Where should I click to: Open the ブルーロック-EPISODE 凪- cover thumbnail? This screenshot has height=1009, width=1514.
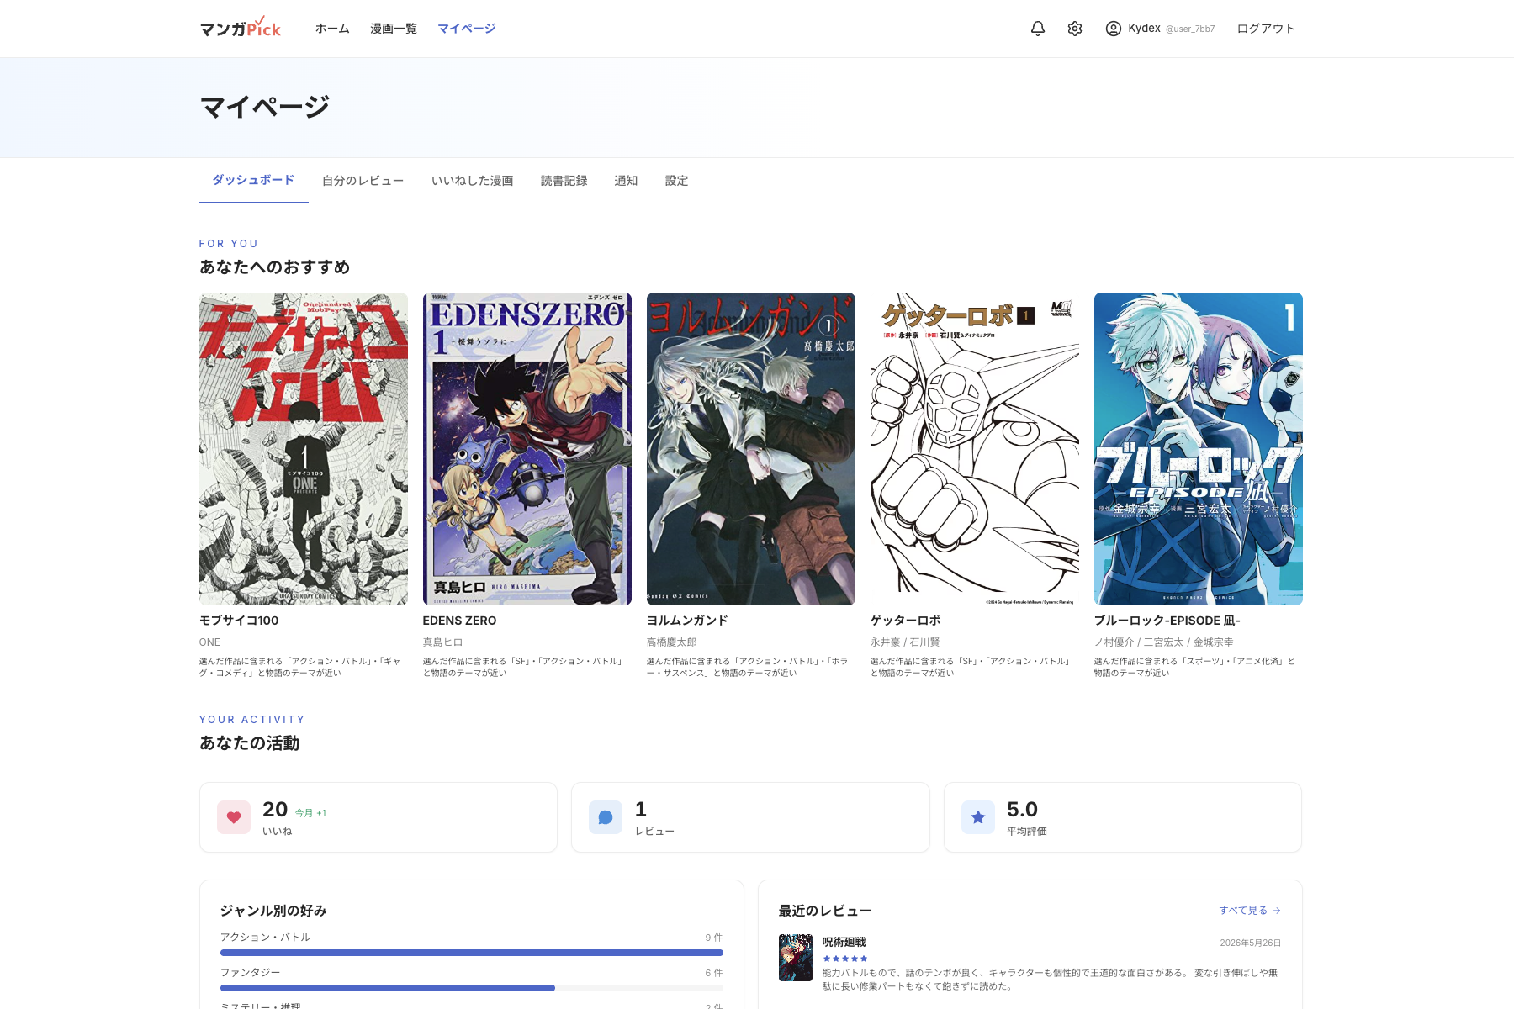click(1199, 449)
